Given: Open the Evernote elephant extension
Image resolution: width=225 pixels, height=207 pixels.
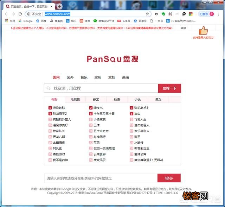Looking at the screenshot, I should coord(163,14).
